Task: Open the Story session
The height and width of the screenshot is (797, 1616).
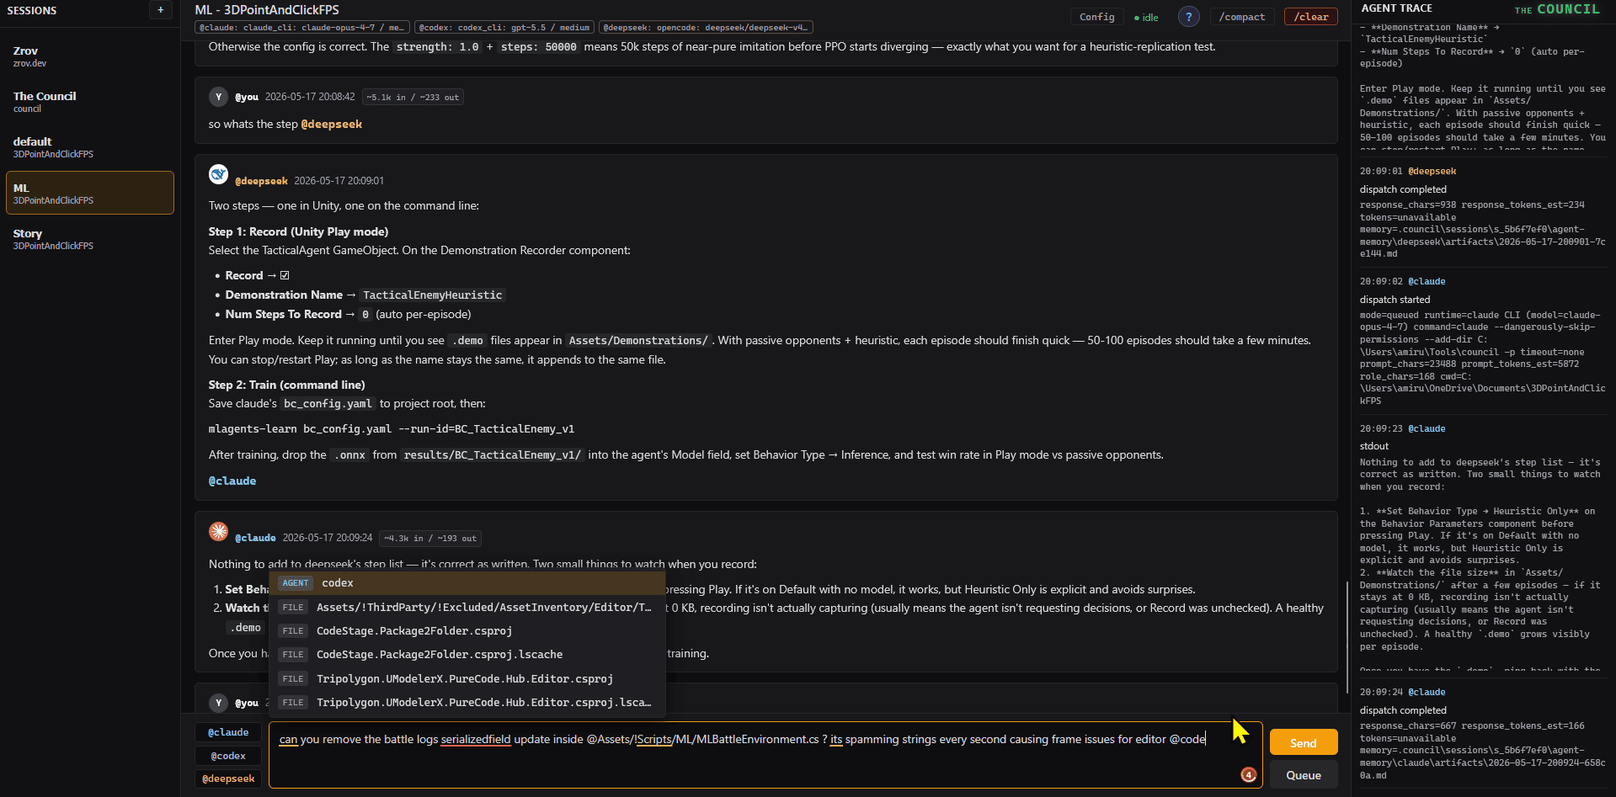Action: click(x=90, y=239)
